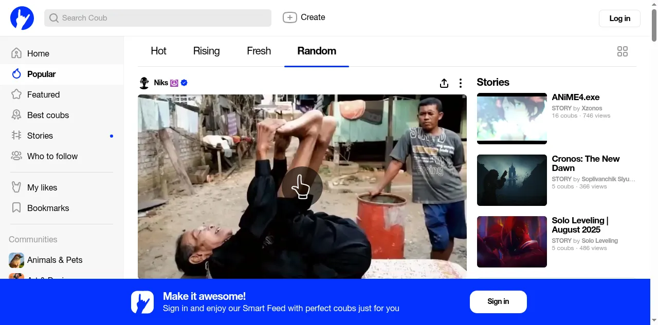This screenshot has width=658, height=325.
Task: Open Who to follow page
Action: (x=52, y=156)
